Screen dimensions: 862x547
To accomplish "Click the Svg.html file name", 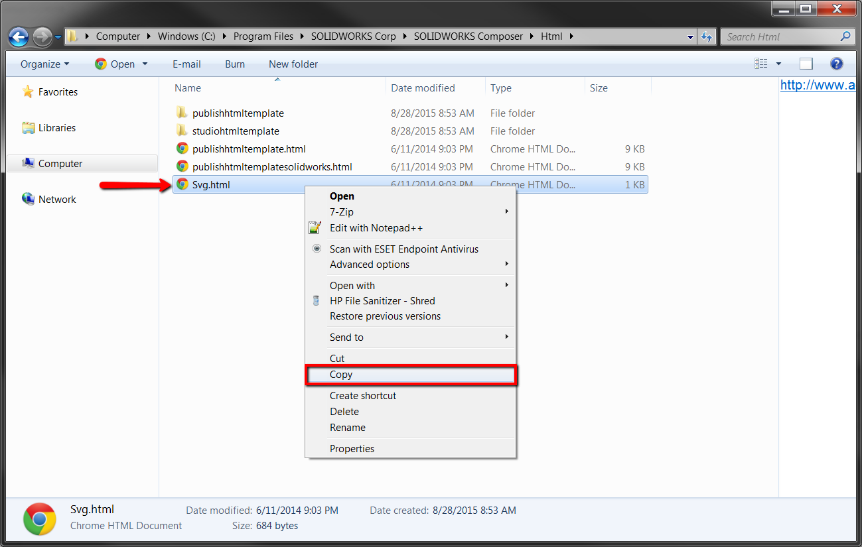I will tap(211, 185).
